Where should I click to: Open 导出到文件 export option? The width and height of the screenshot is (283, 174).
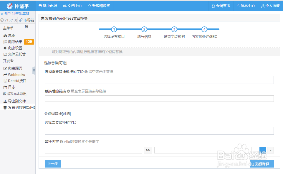click(16, 101)
